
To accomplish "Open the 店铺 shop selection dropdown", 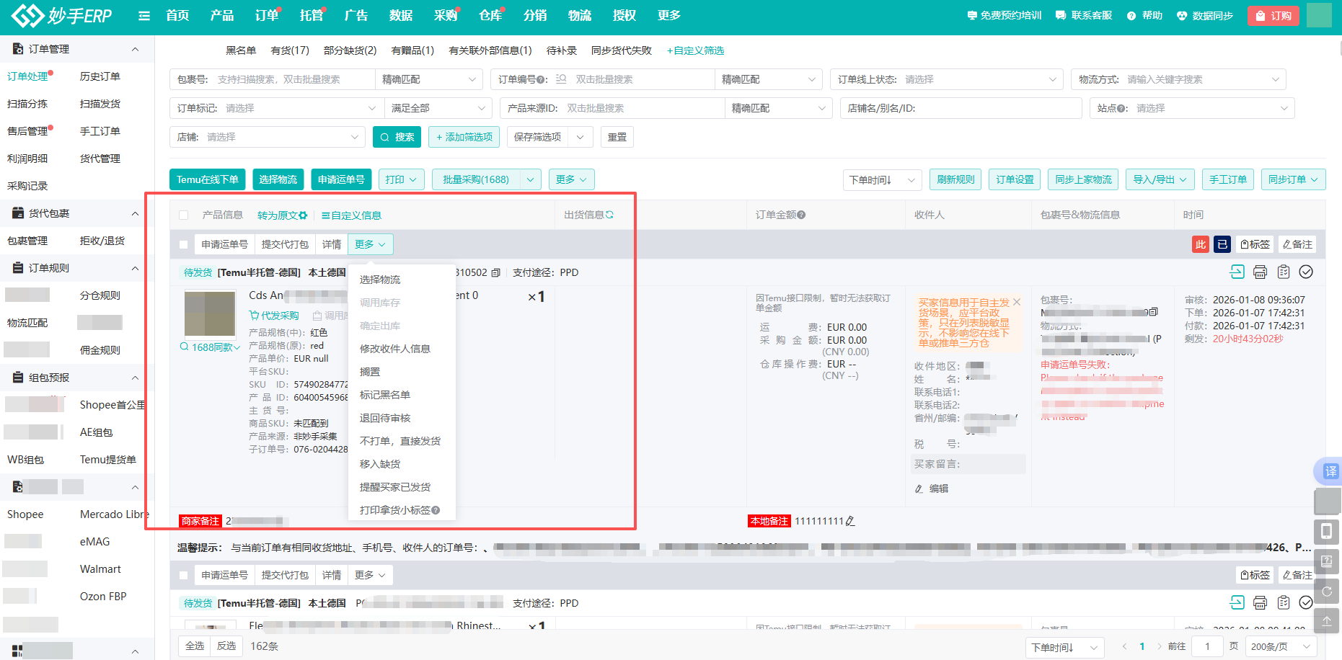I will (281, 137).
